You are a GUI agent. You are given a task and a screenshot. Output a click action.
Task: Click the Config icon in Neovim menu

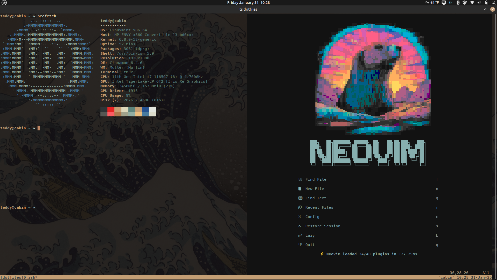point(299,216)
